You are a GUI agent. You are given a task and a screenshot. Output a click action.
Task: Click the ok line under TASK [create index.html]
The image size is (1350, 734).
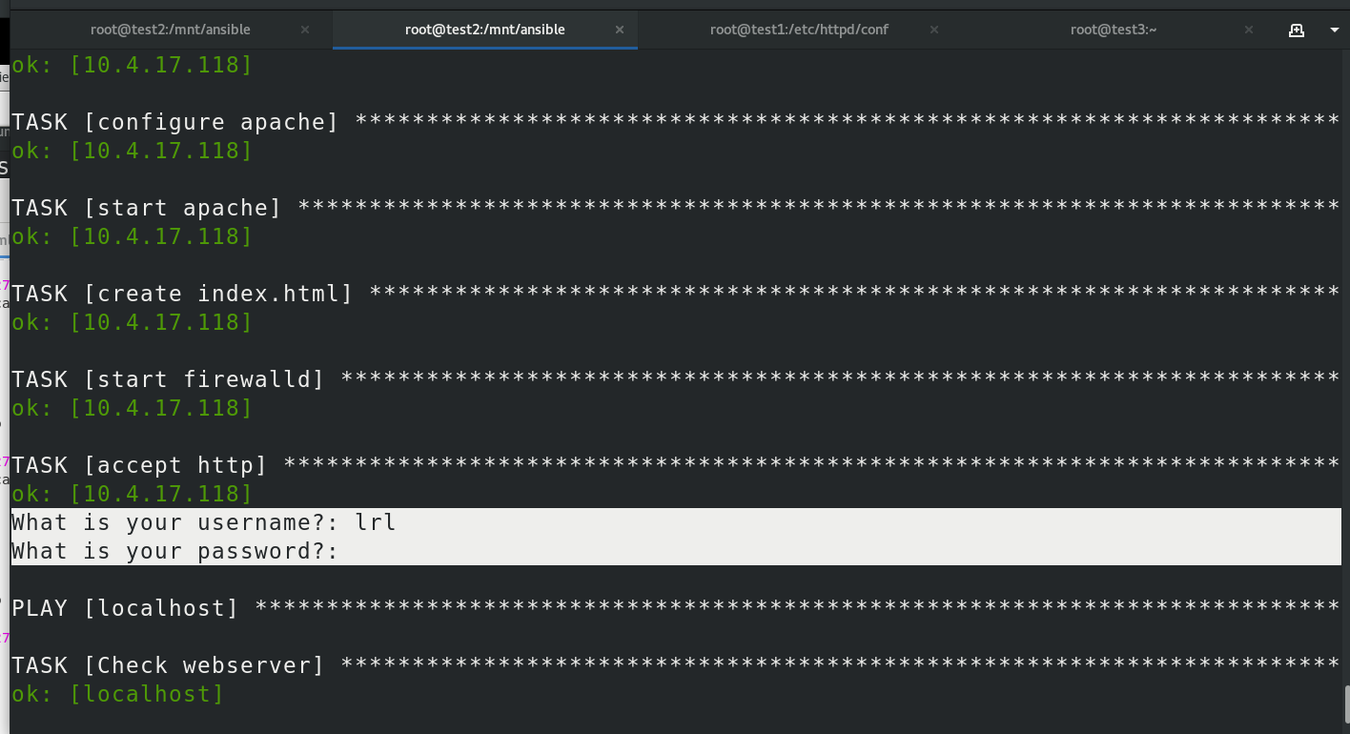point(133,322)
